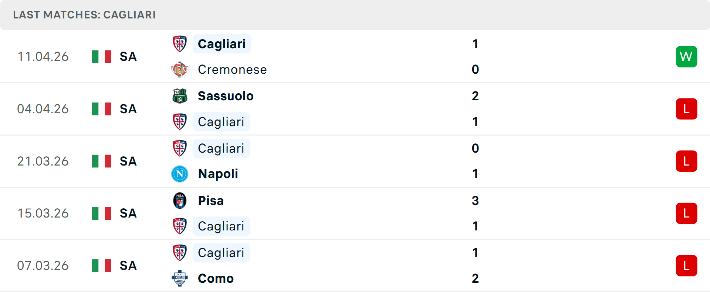Image resolution: width=710 pixels, height=292 pixels.
Task: Open the Cremonese team link
Action: coord(232,69)
